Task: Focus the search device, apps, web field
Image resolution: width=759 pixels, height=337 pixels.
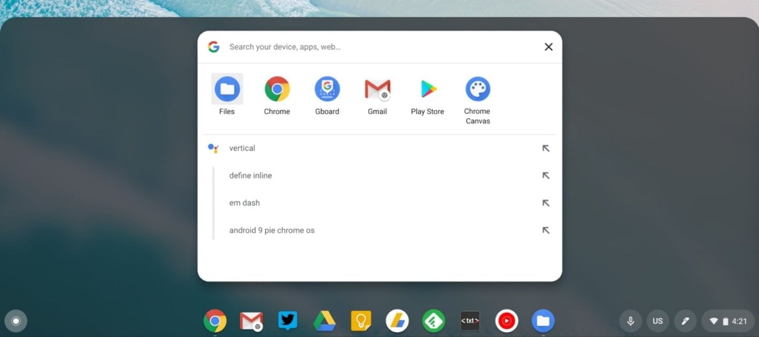Action: coord(379,47)
